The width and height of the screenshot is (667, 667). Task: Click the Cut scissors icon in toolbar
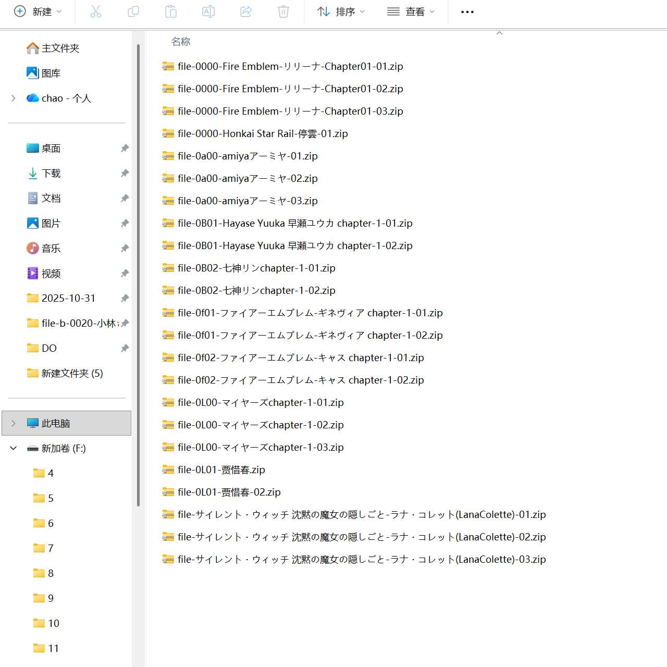click(96, 11)
